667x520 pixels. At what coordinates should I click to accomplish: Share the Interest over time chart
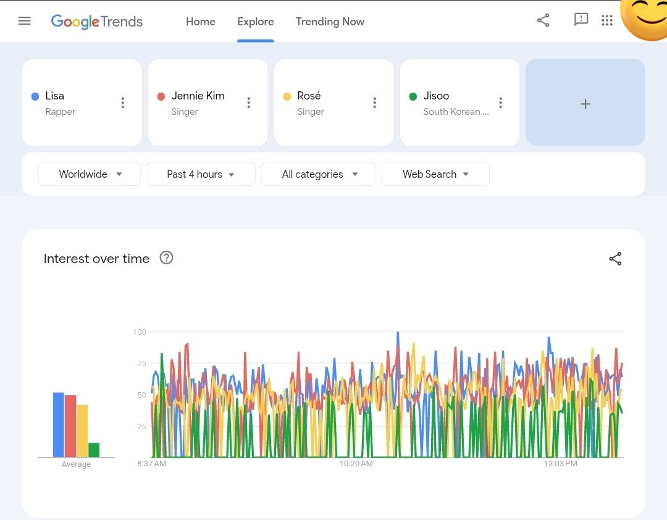pos(615,258)
